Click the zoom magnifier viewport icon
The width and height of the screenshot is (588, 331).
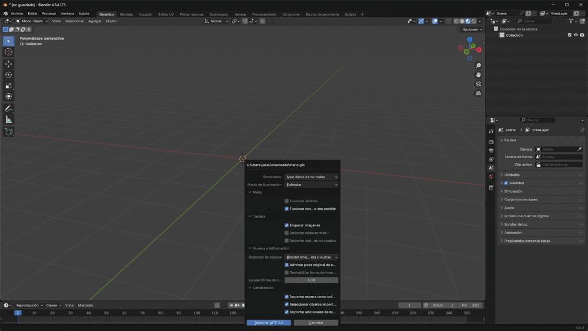point(478,66)
